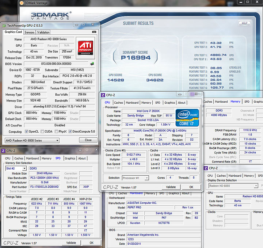Open the AMD Radeon HD 6800 Series dropdown

click(32, 140)
